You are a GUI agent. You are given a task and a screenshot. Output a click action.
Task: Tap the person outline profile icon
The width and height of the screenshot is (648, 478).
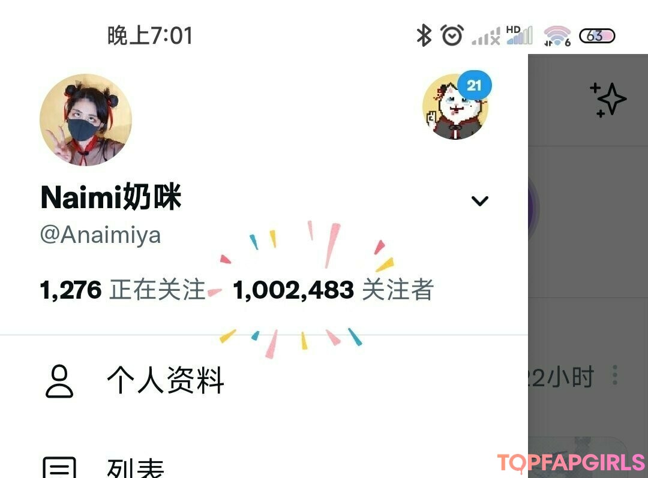[59, 381]
